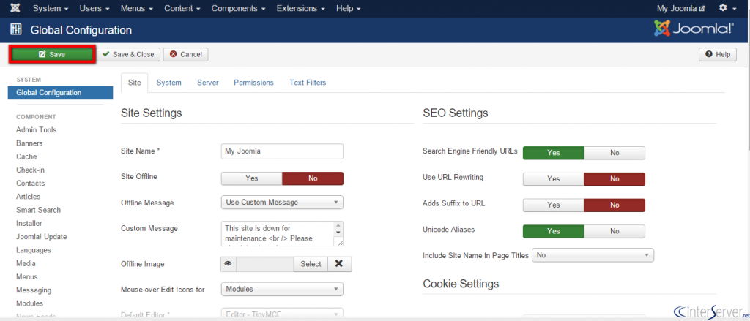This screenshot has height=321, width=750.
Task: Select Global Configuration in sidebar
Action: (60, 93)
